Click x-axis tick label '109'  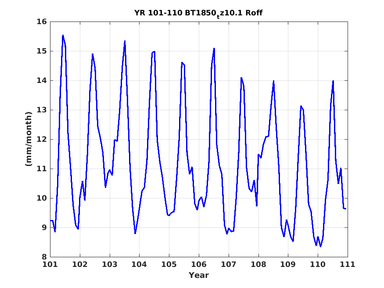(x=288, y=264)
